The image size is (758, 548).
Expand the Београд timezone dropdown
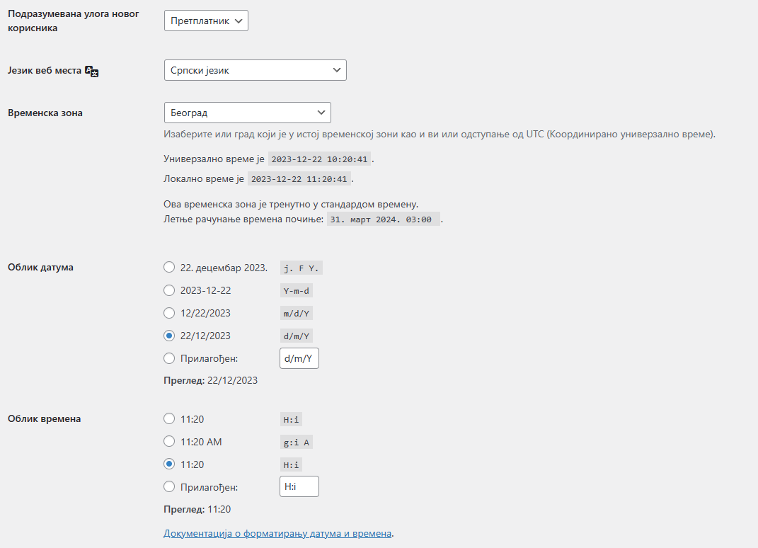coord(248,113)
